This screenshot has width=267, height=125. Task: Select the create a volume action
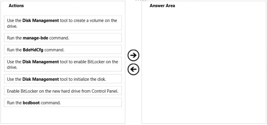tap(63, 23)
